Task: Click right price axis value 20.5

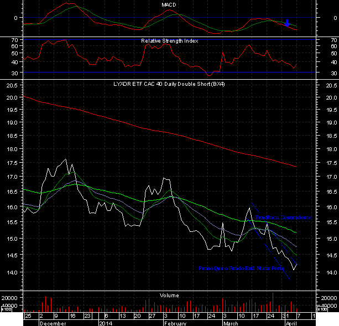Action: [x=331, y=85]
